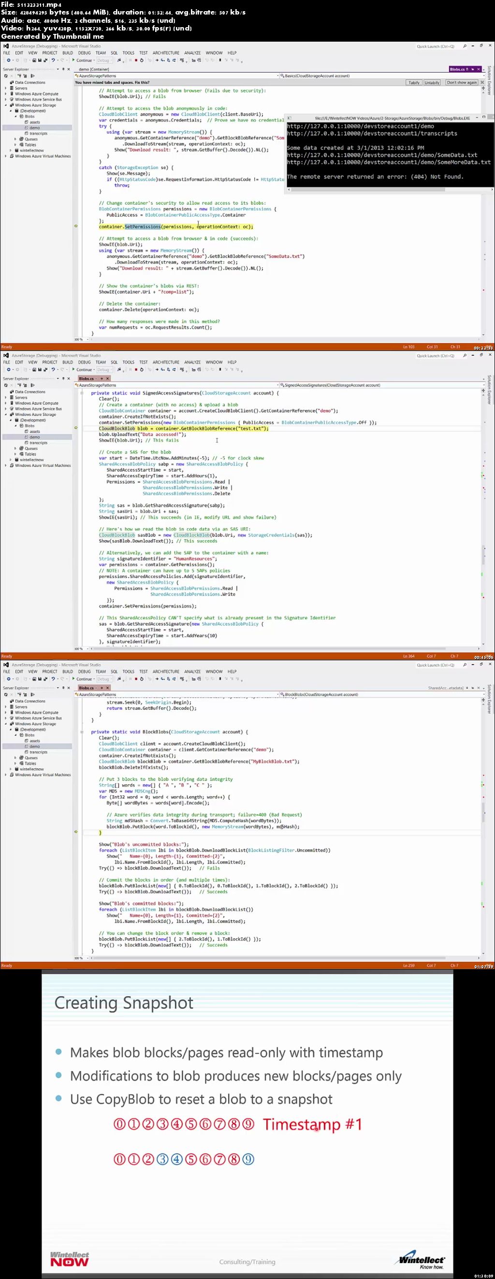
Task: Toggle pin on the Blobs.cs tab in 01:07:59 frame
Action: (x=101, y=687)
